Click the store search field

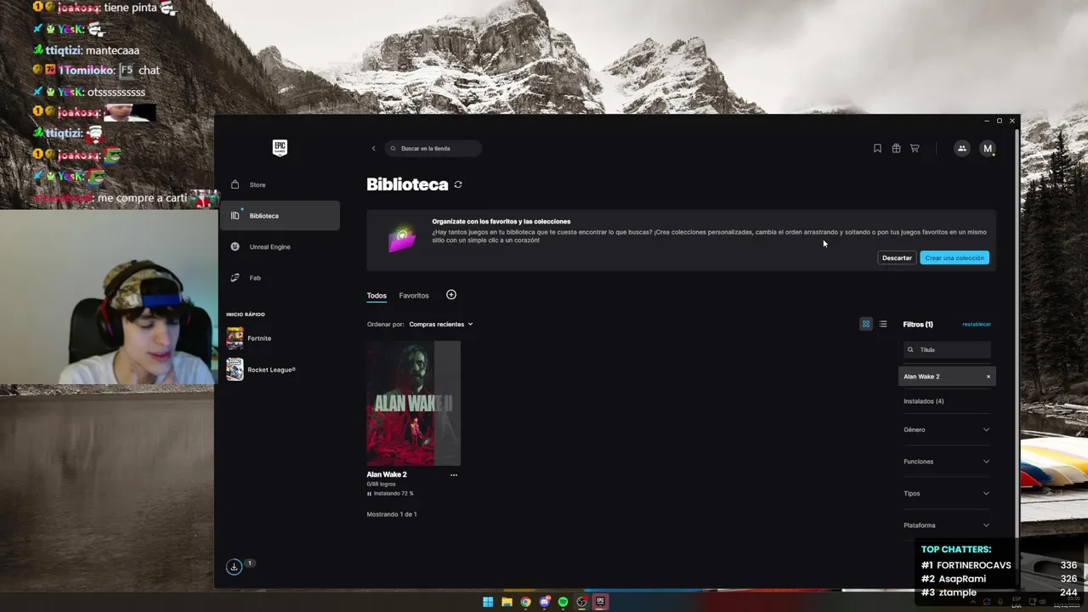433,149
